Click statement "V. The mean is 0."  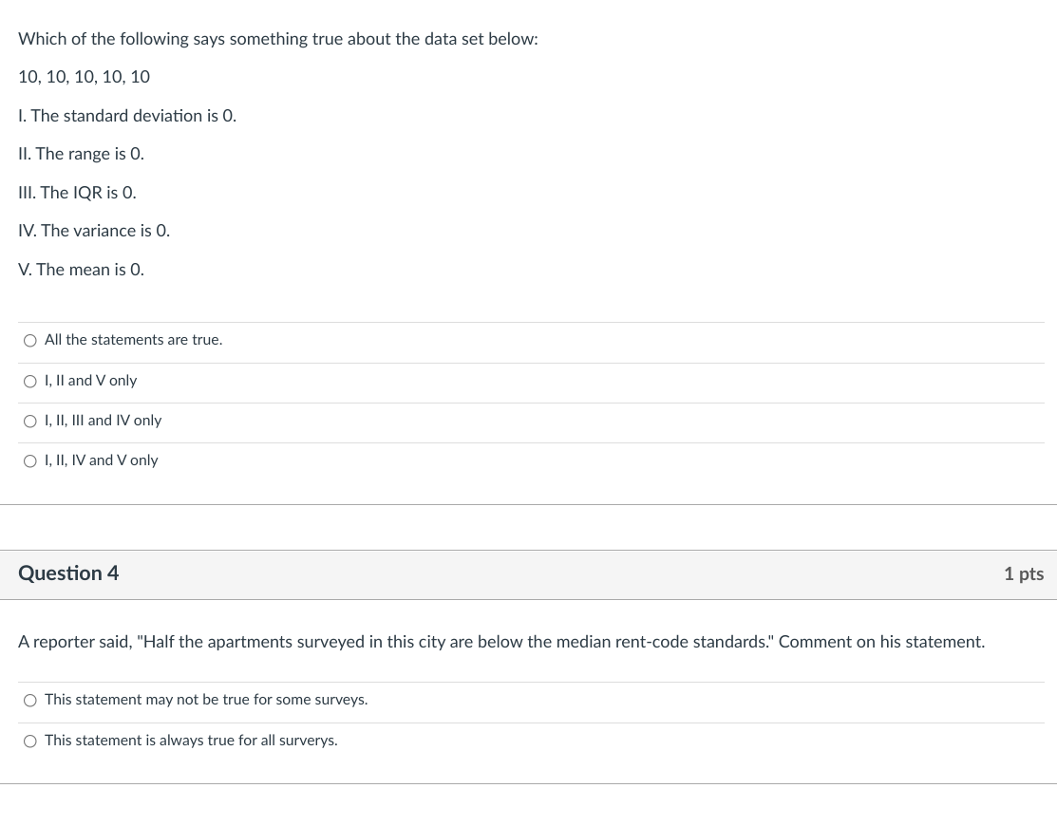pyautogui.click(x=81, y=270)
